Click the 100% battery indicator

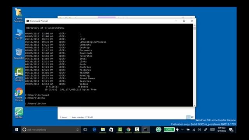[169, 129]
